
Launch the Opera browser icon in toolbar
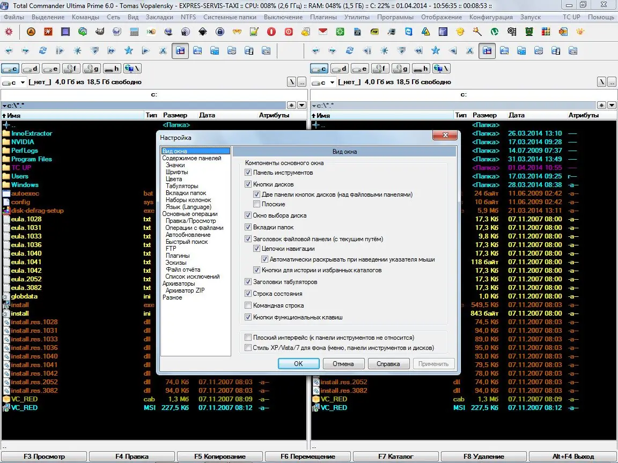pos(271,32)
